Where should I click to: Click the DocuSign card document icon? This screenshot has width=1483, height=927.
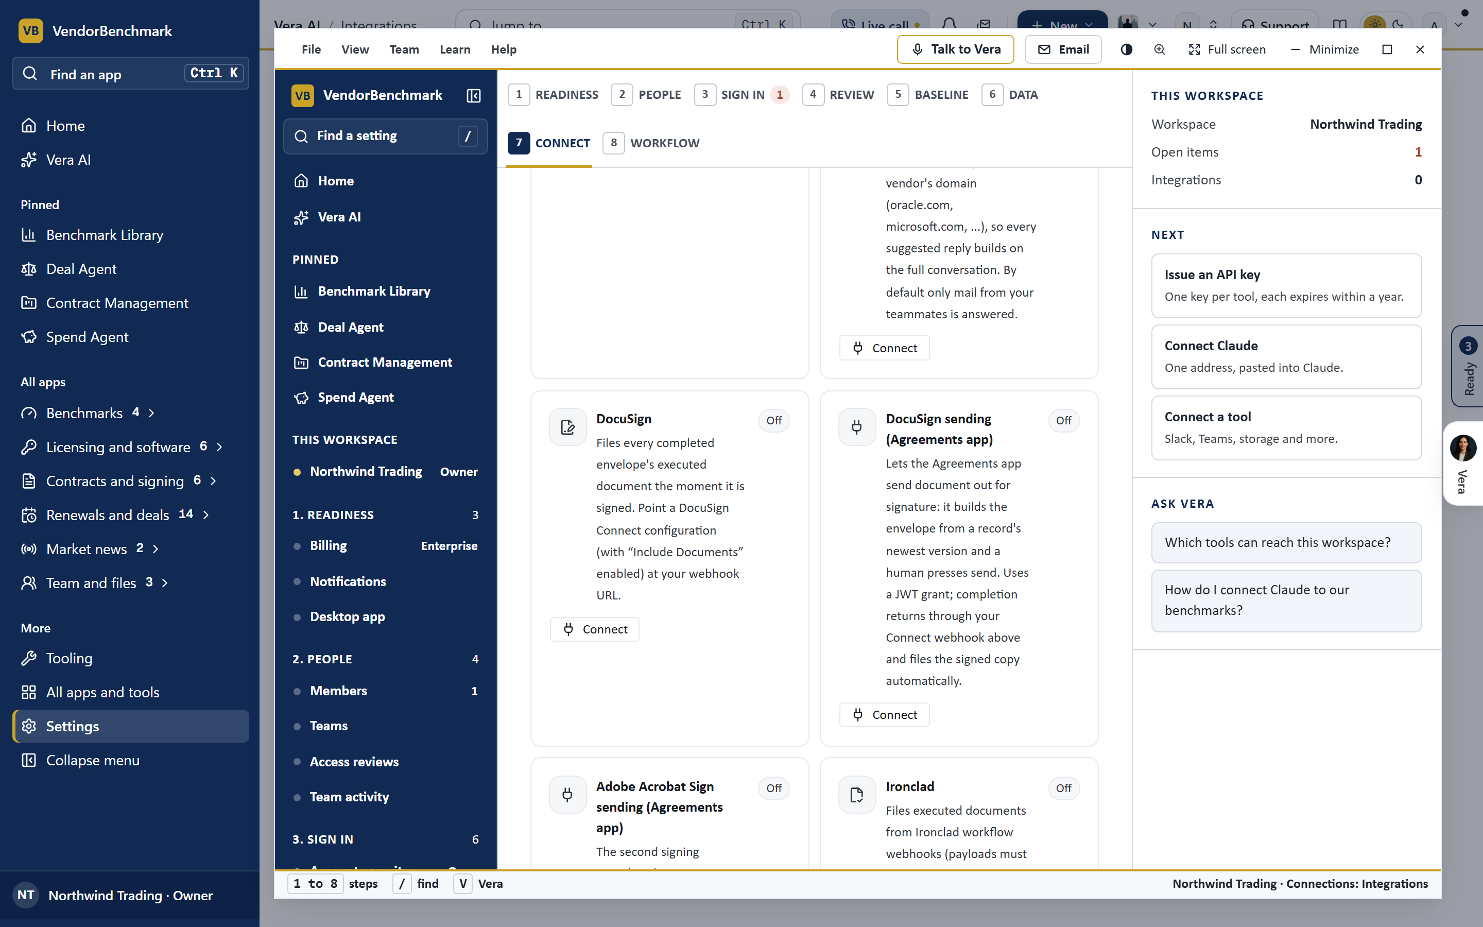pos(567,427)
